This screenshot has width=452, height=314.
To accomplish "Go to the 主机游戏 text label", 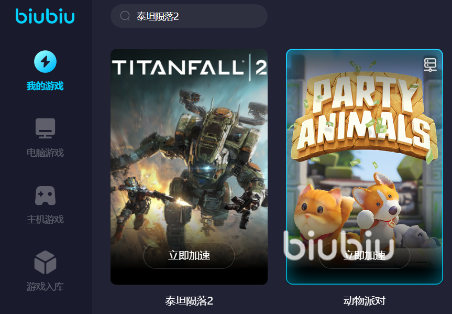I will (45, 220).
